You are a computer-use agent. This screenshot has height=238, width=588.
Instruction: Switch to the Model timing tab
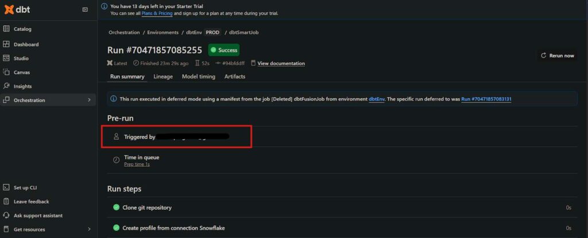click(198, 76)
